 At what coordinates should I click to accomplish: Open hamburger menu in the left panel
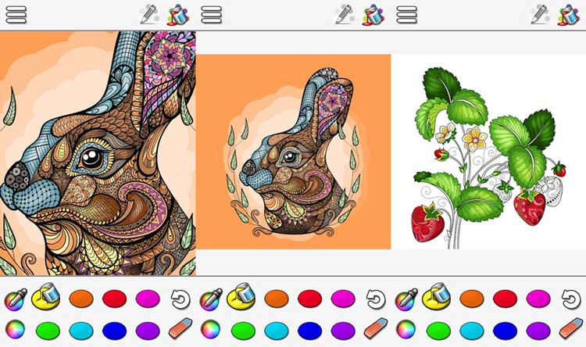click(x=16, y=15)
